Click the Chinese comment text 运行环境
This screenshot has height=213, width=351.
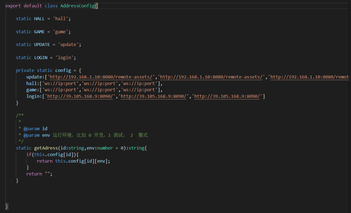click(x=63, y=135)
